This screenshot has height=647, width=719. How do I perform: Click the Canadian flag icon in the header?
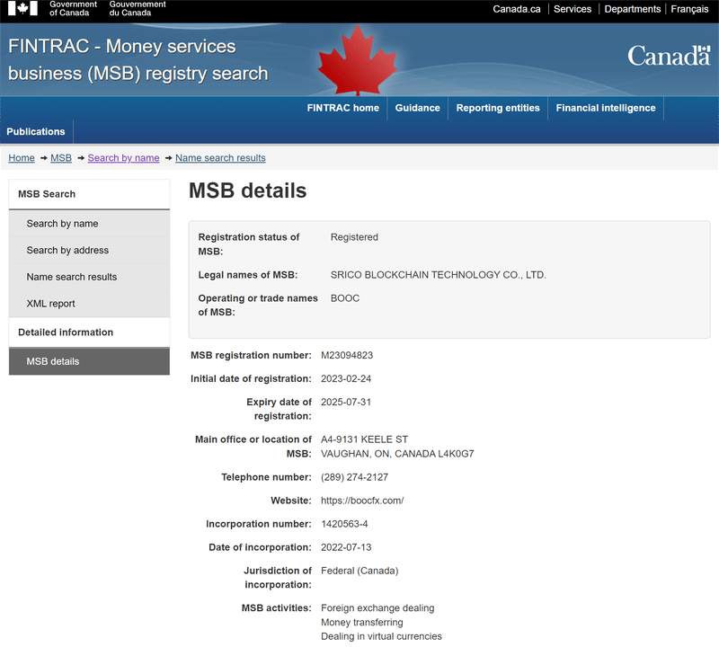22,8
